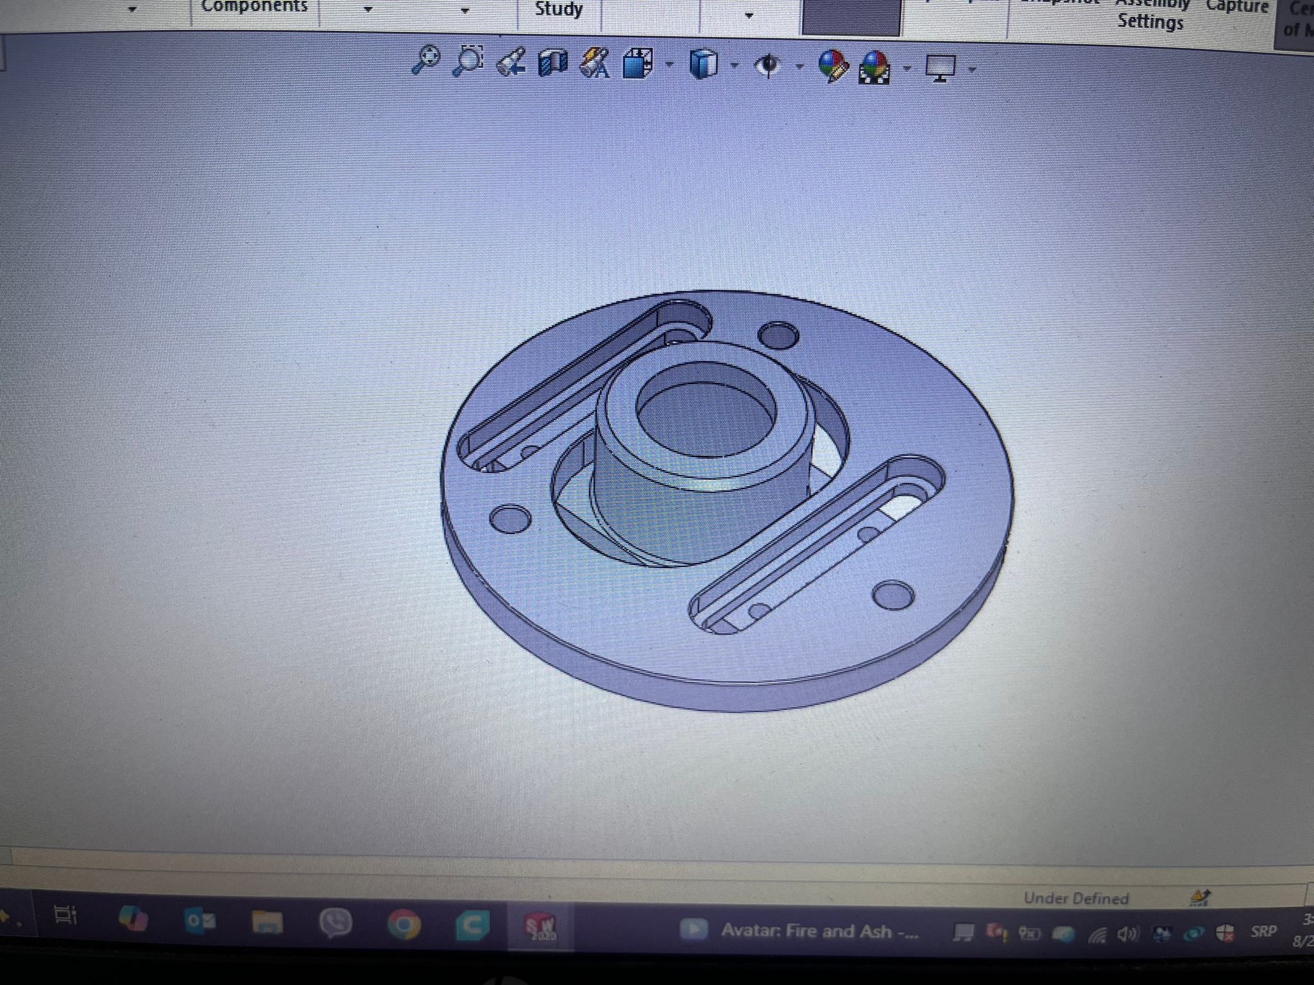Click the Display Style cube icon
This screenshot has height=985, width=1314.
click(x=703, y=65)
